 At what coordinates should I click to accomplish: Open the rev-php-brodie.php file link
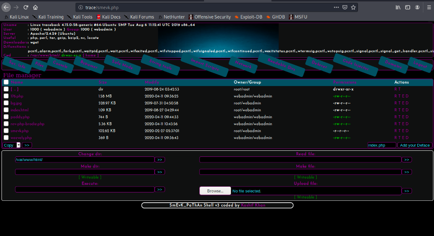click(27, 124)
